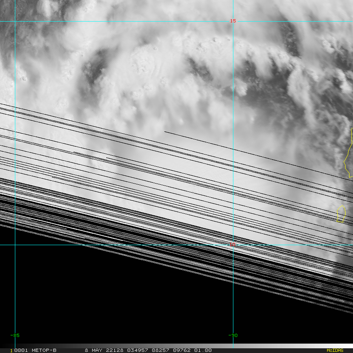Click grid intersection of 12 and -85 lines
The image size is (353, 353).
click(15, 245)
